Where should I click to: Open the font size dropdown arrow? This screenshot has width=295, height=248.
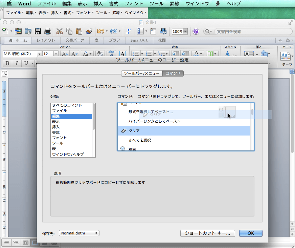(x=56, y=54)
